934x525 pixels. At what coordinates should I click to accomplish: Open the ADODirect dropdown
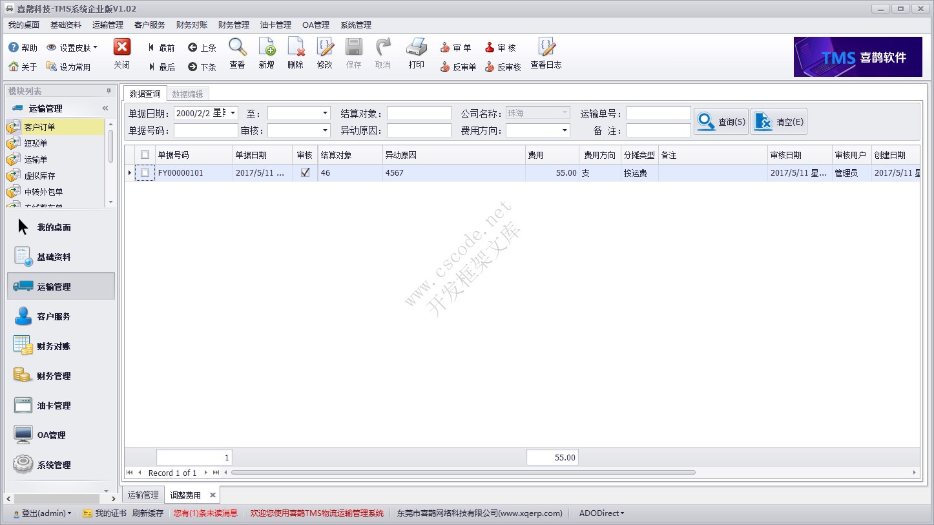click(x=602, y=513)
